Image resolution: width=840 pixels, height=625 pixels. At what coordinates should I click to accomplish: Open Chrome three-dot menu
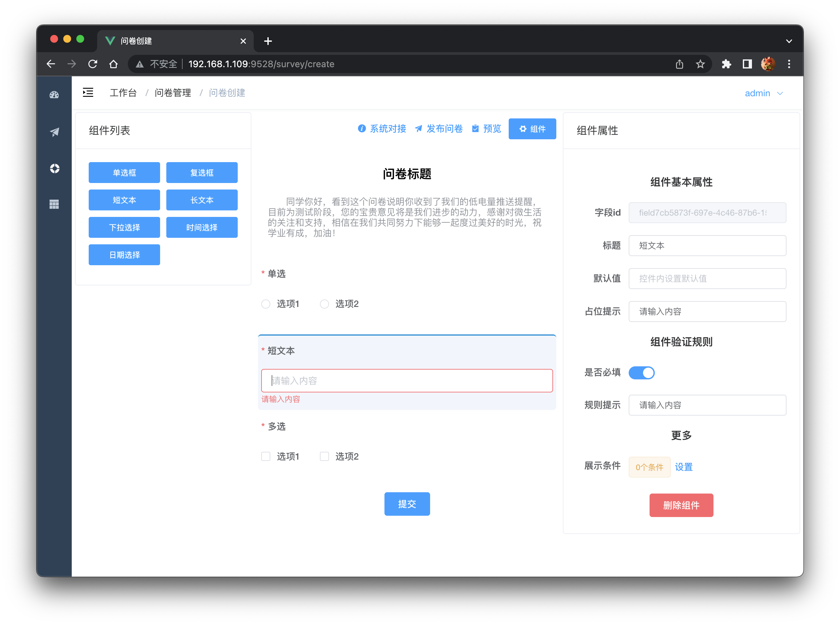(x=789, y=64)
